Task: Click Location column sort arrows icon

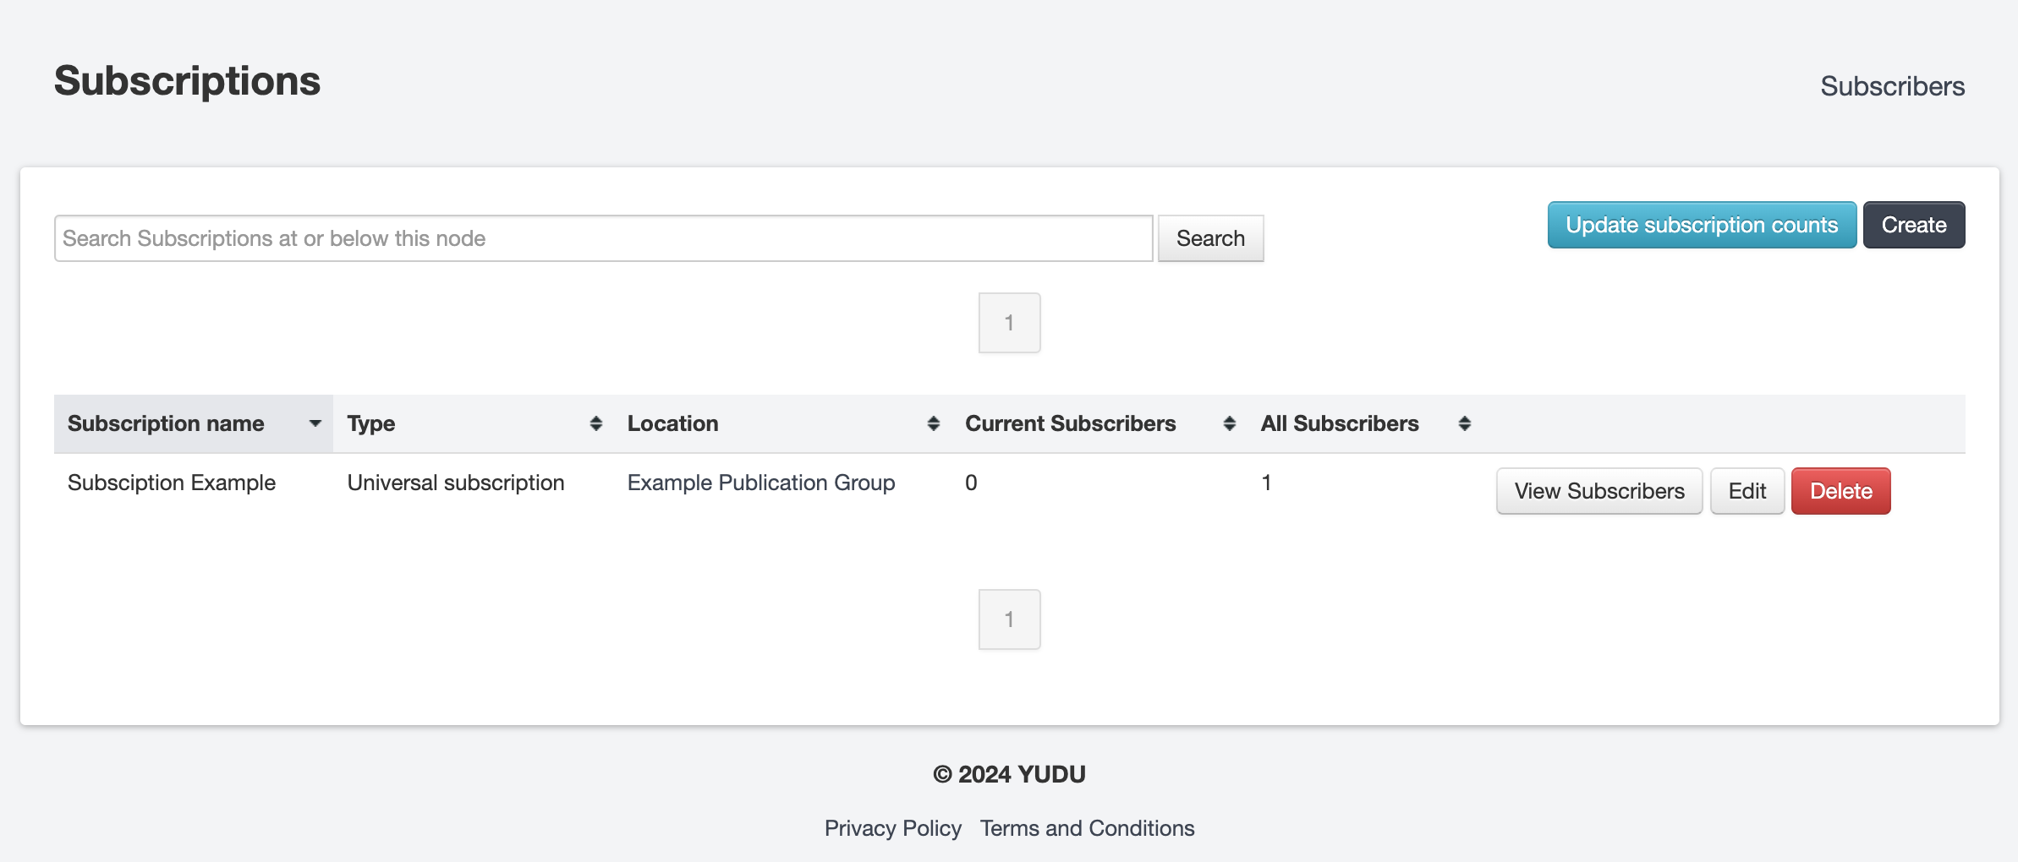Action: coord(934,423)
